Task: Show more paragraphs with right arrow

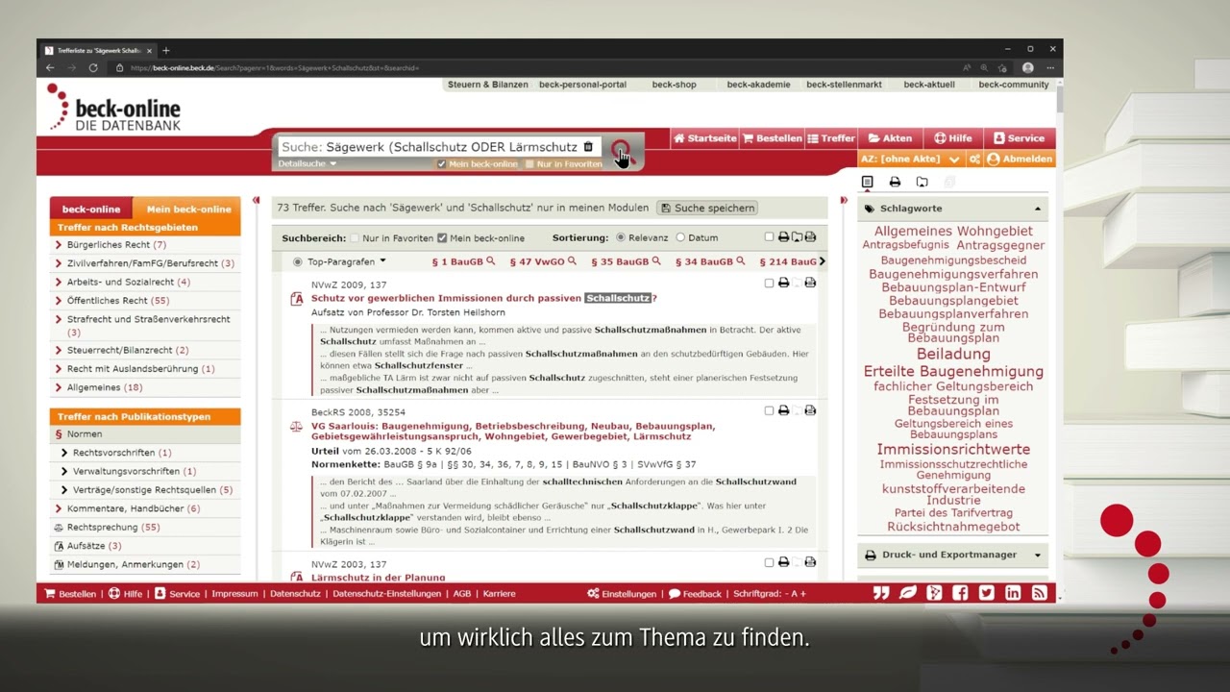Action: pyautogui.click(x=822, y=261)
